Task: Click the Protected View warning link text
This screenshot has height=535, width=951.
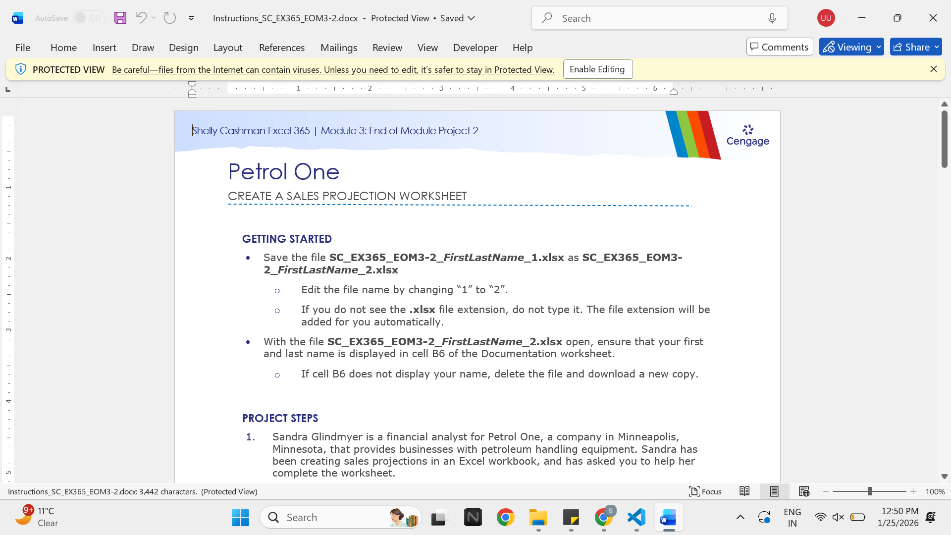Action: pos(333,70)
